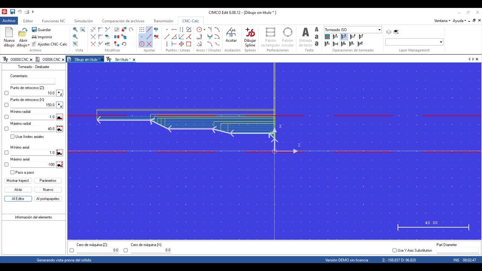
Task: Toggle checkbox beside Punto de retroceso (Z)
Action: 6,93
